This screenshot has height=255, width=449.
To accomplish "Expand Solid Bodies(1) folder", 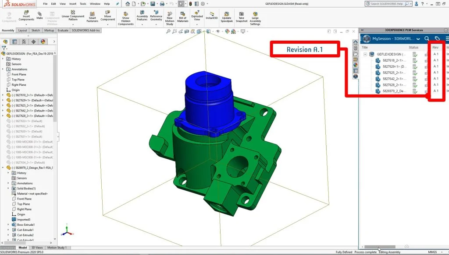I will tap(8, 189).
